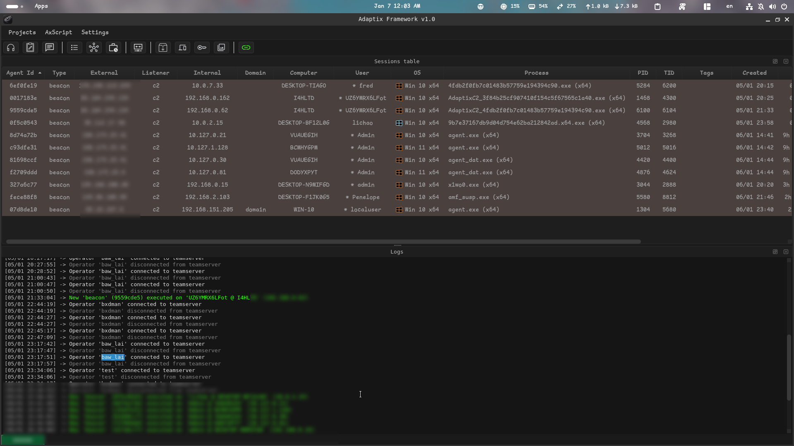Open the AxScript menu
Screen dimensions: 794x446
tap(58, 32)
